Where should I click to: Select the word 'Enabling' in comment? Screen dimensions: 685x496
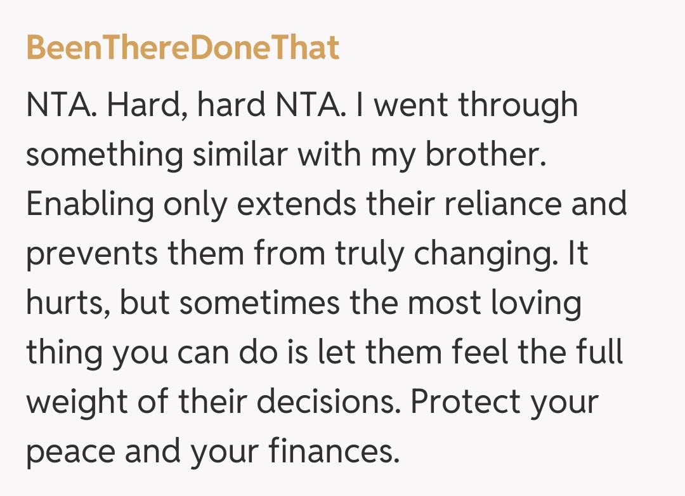tap(90, 204)
